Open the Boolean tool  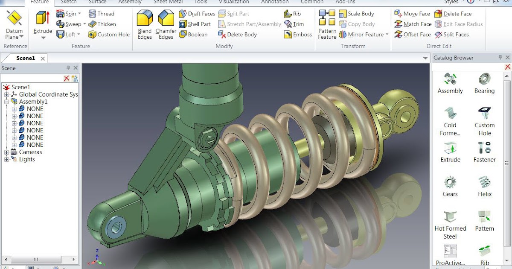coord(198,34)
